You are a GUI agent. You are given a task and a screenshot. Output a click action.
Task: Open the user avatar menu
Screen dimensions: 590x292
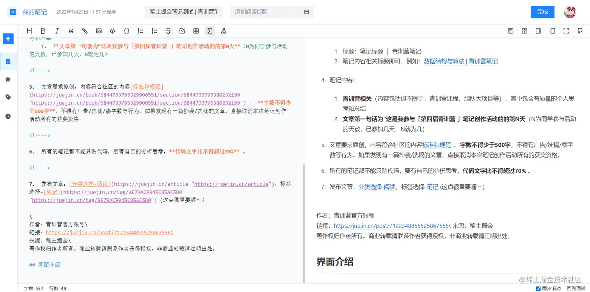click(570, 12)
